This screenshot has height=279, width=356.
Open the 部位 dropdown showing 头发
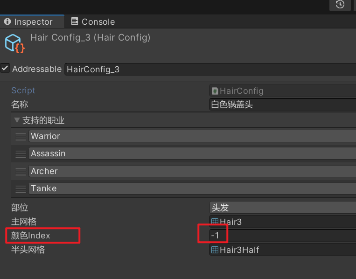[282, 208]
